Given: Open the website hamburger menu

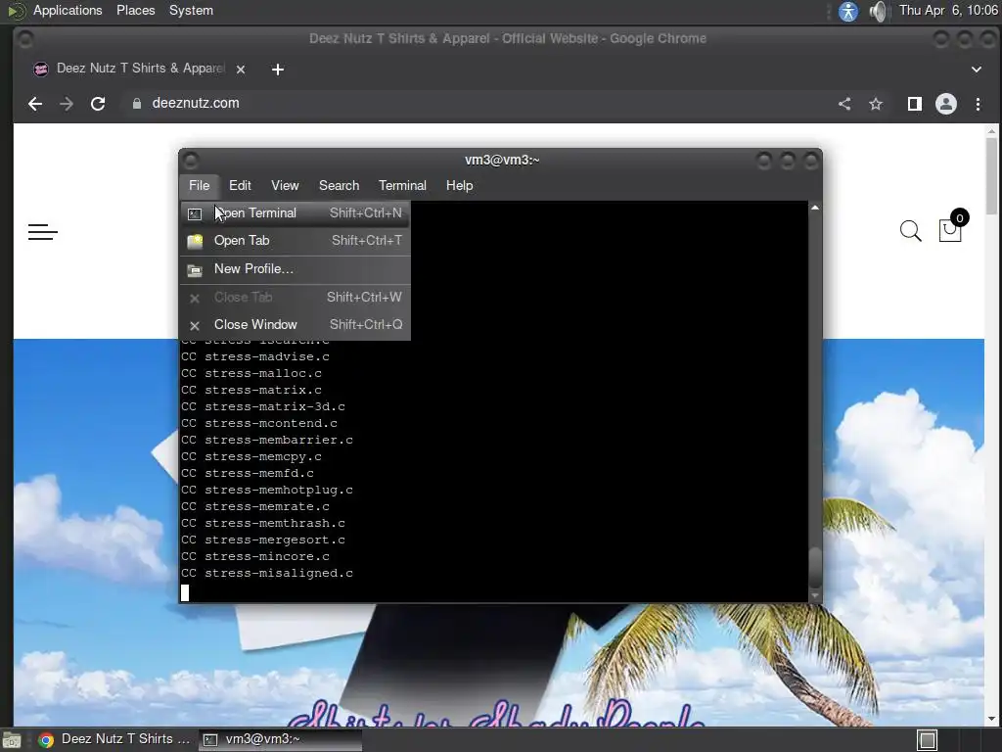Looking at the screenshot, I should [43, 232].
